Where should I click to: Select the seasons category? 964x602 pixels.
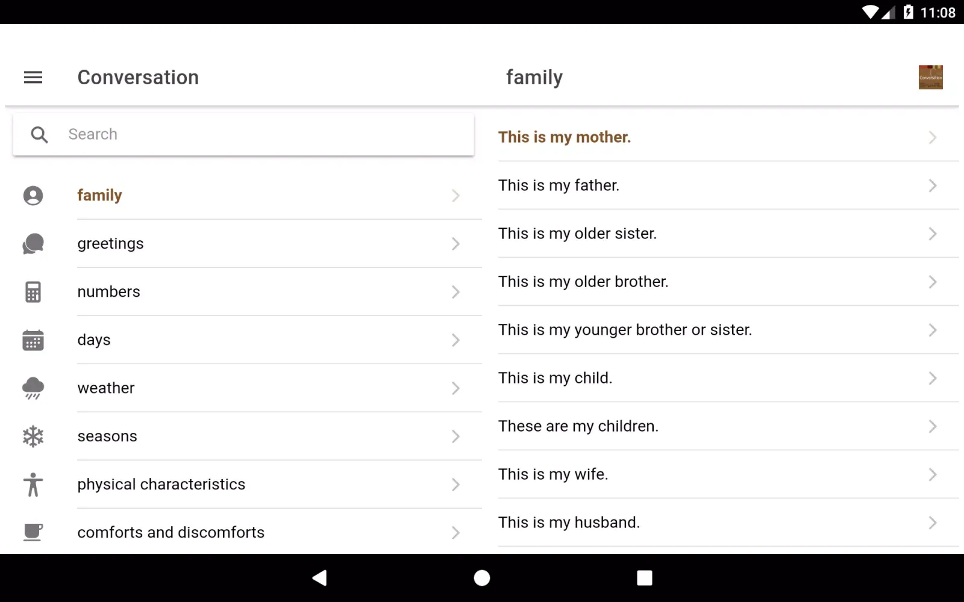pos(107,436)
